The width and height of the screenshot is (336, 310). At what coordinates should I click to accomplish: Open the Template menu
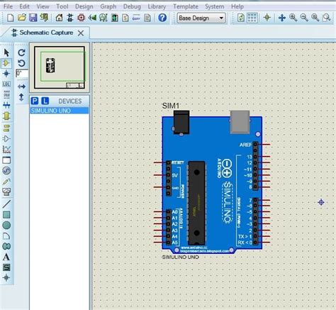point(186,6)
